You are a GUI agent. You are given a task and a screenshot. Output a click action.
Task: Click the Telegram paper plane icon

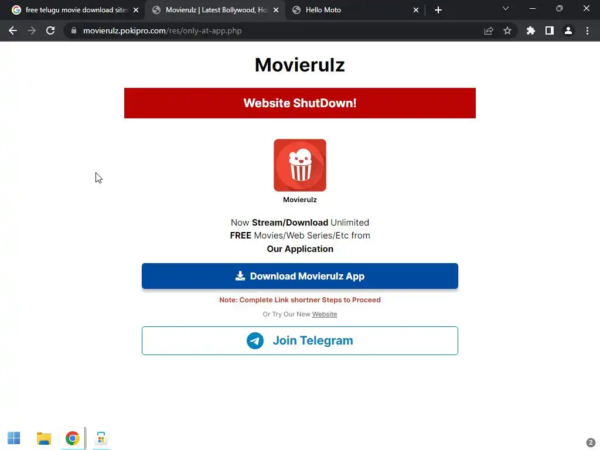255,340
